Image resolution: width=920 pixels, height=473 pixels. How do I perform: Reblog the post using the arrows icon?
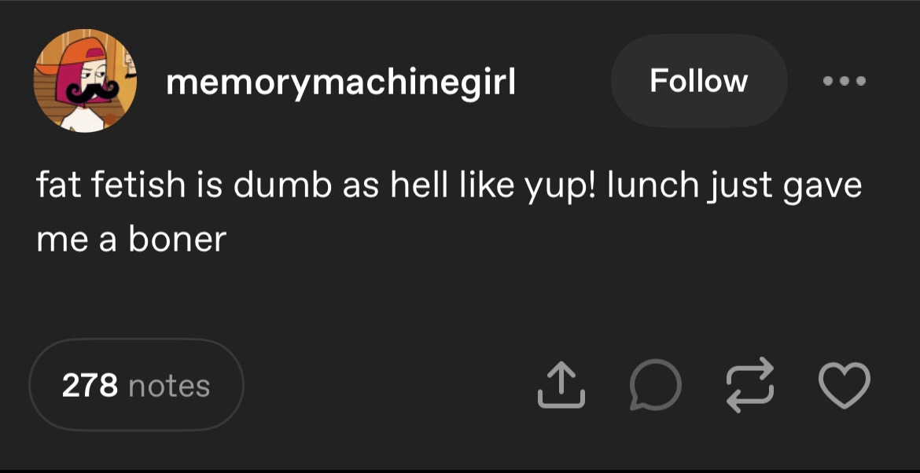point(750,385)
